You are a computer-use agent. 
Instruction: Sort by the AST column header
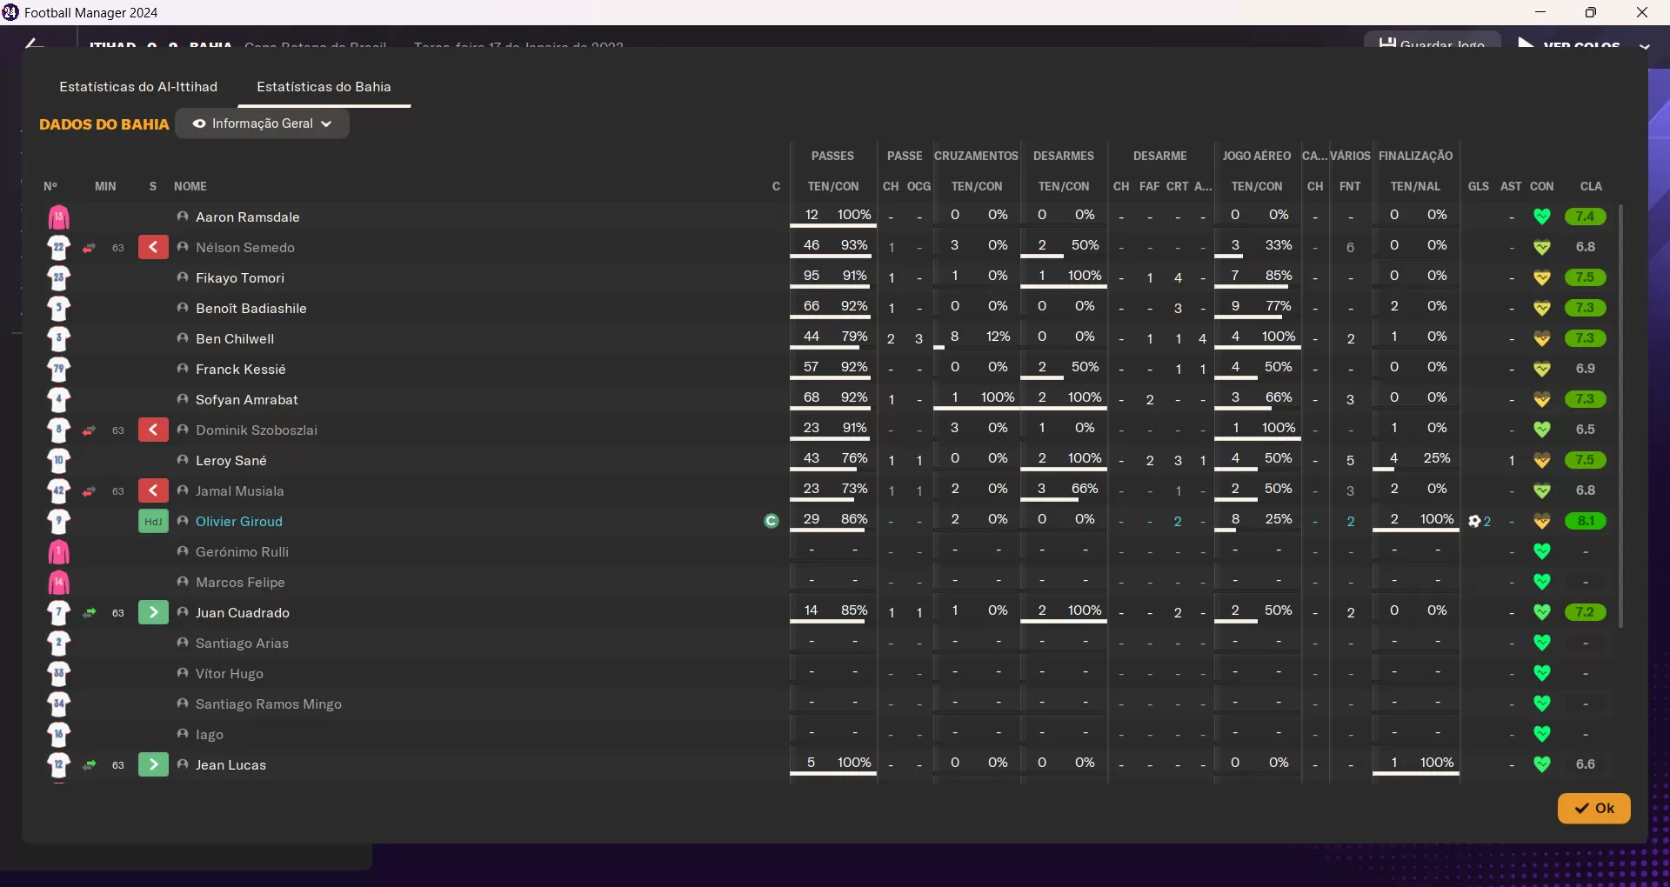(1511, 186)
